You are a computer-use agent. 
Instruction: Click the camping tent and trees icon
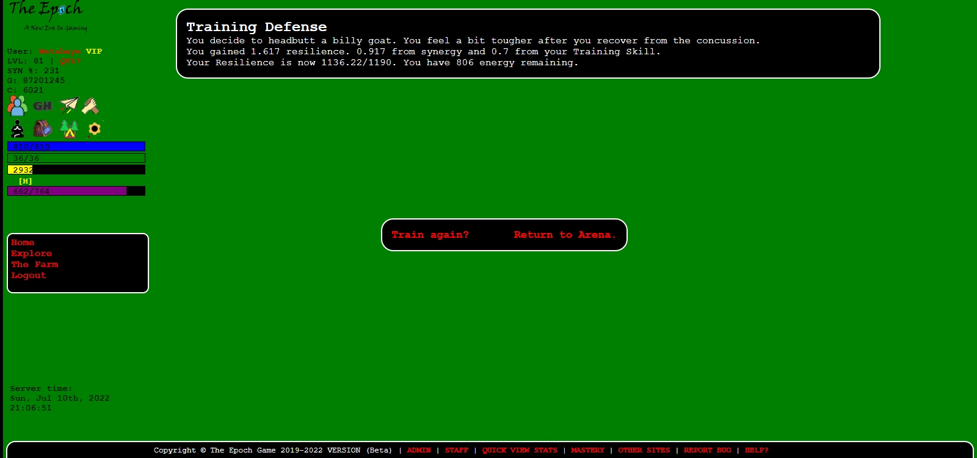(69, 129)
